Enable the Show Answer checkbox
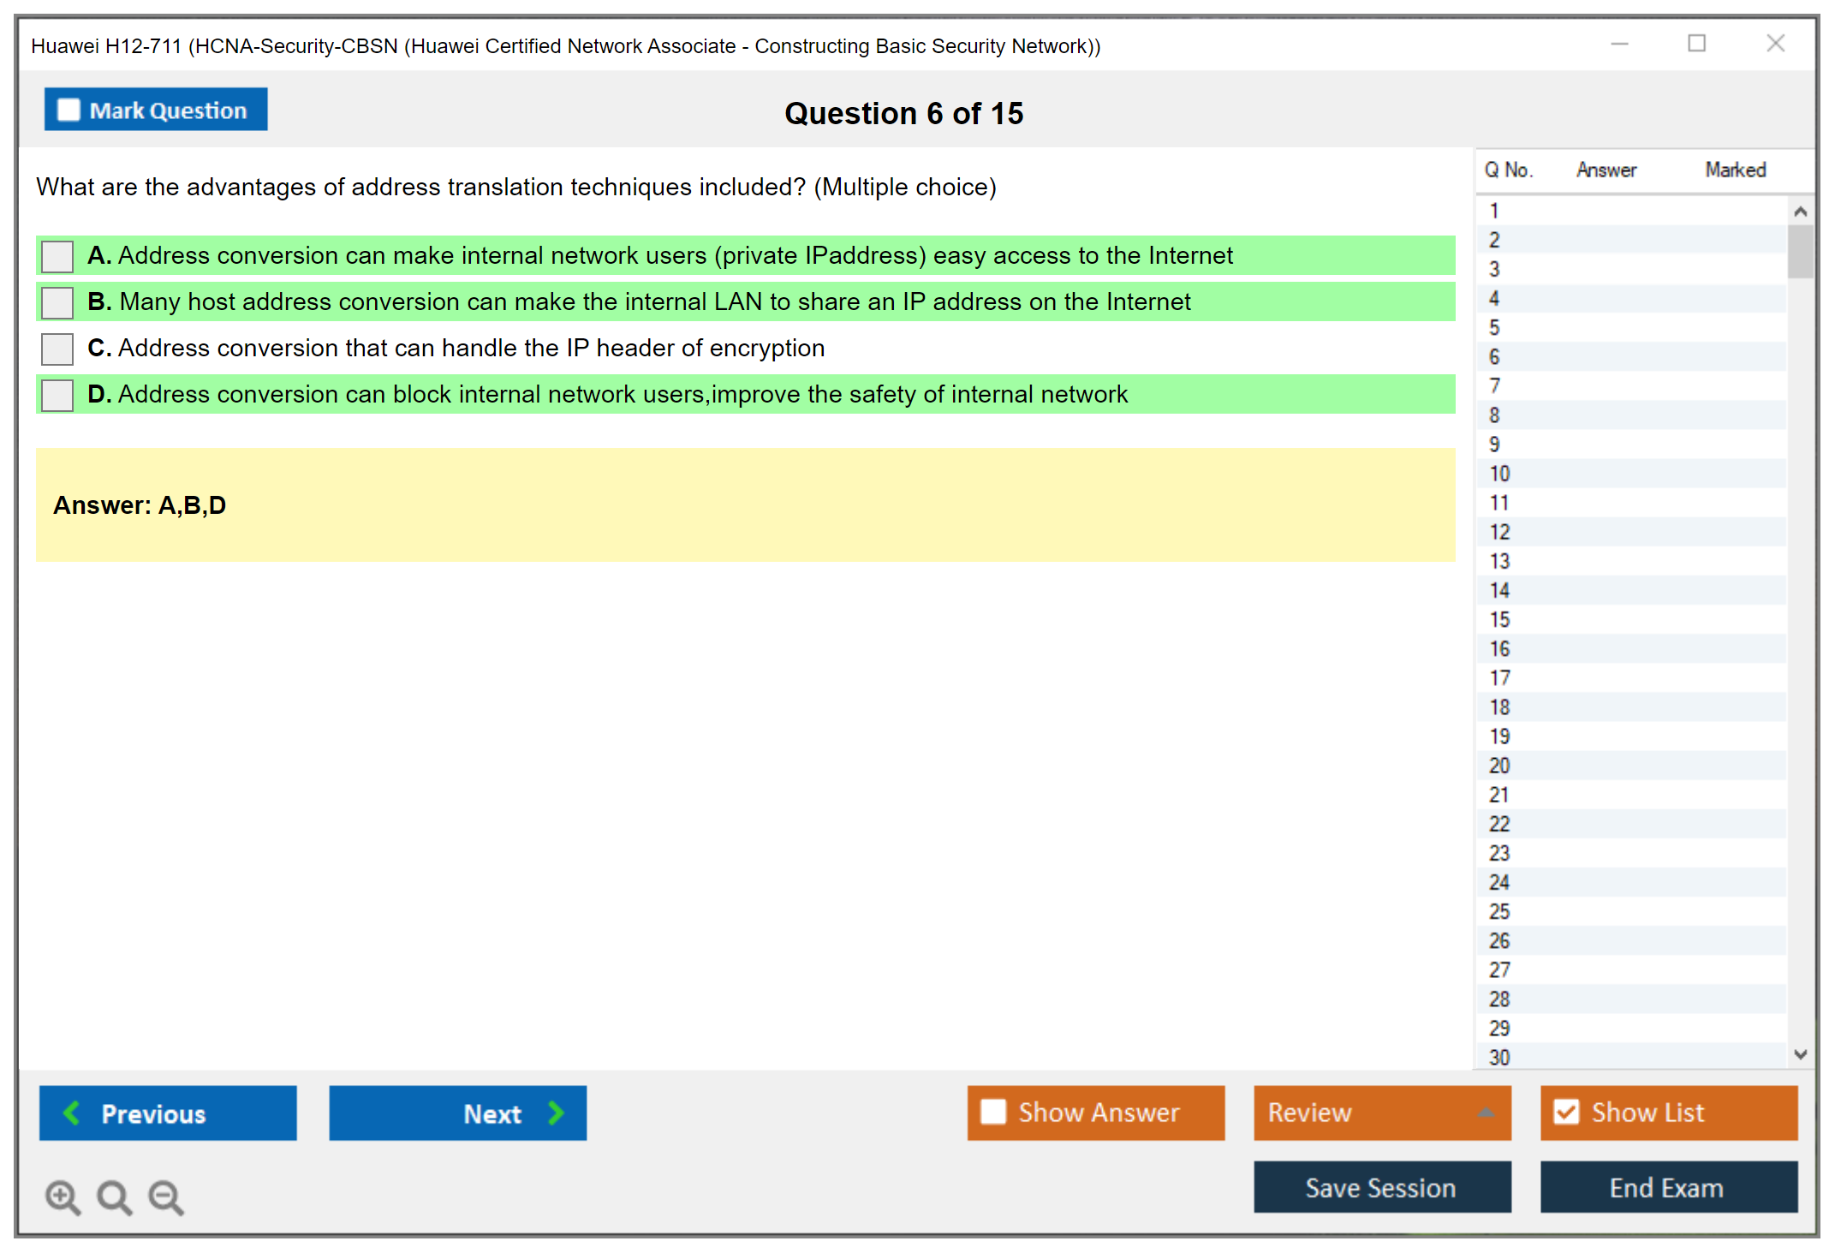 (993, 1112)
